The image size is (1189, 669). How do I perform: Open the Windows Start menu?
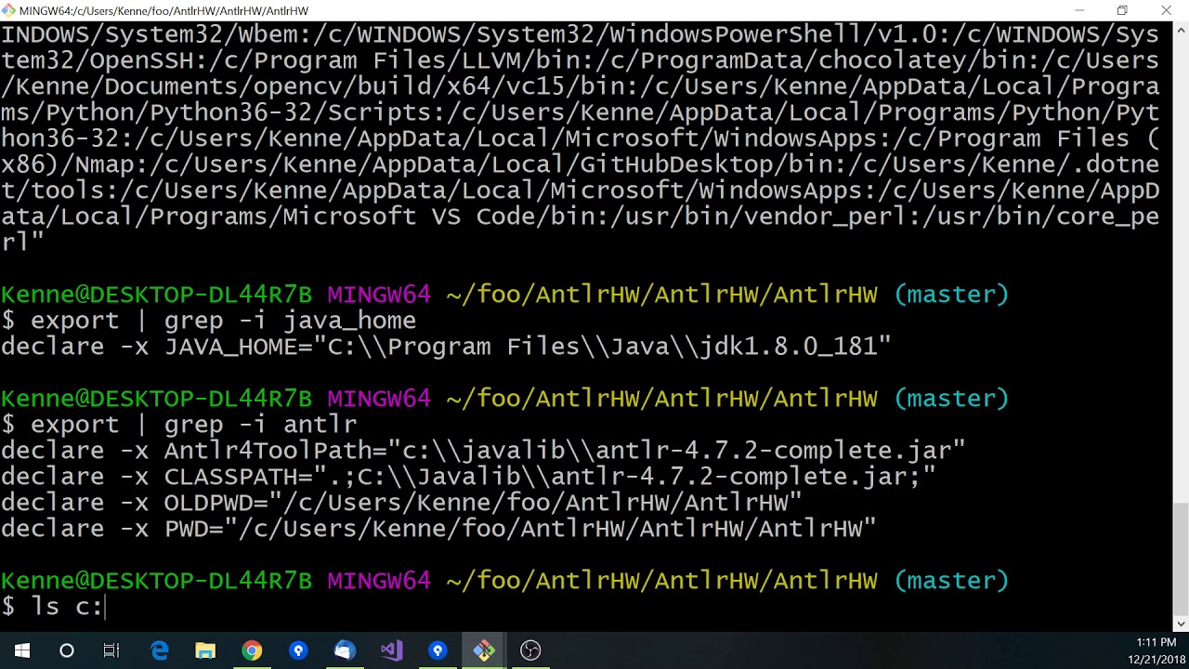pyautogui.click(x=21, y=650)
